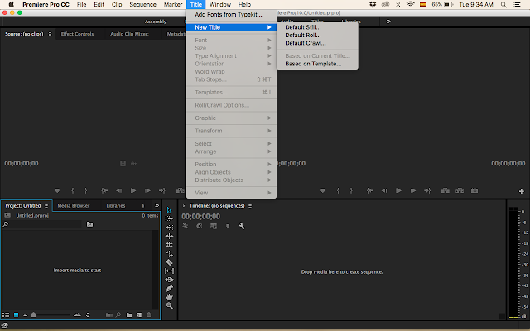Click Mark Out brace in Program monitor
Viewport: 530px width, 331px height.
(x=351, y=191)
